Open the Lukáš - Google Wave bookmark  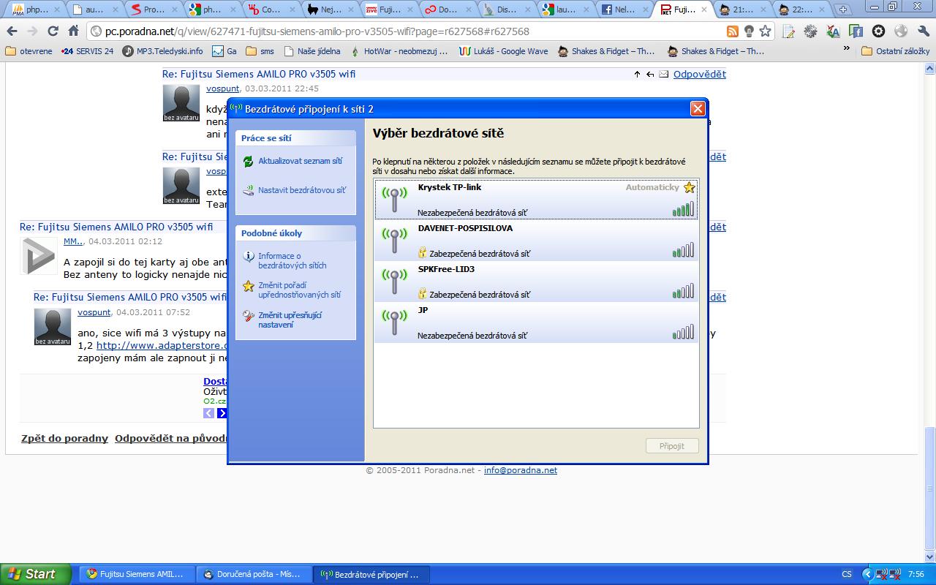[503, 51]
